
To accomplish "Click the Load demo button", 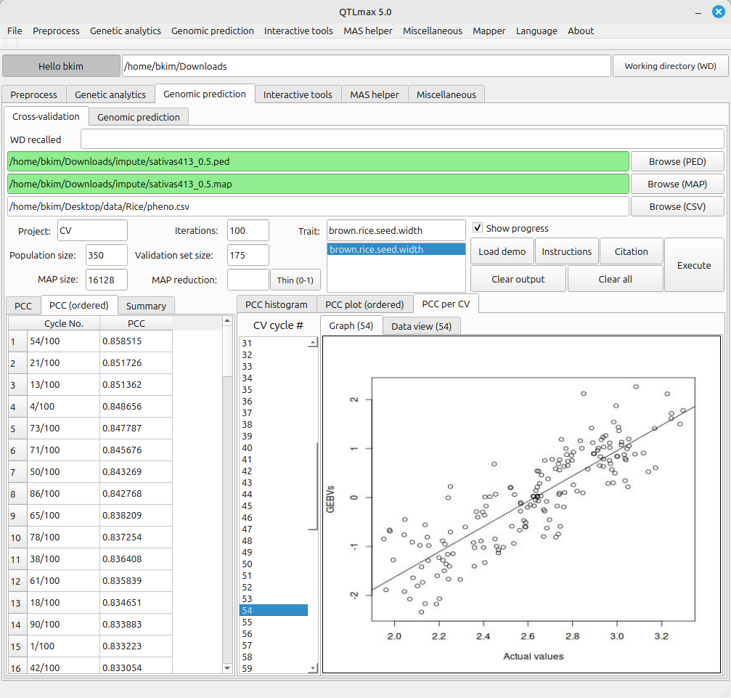I will tap(502, 251).
